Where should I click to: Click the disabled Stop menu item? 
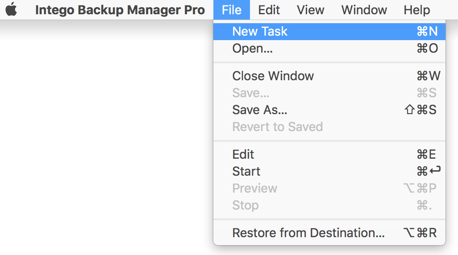pyautogui.click(x=329, y=205)
